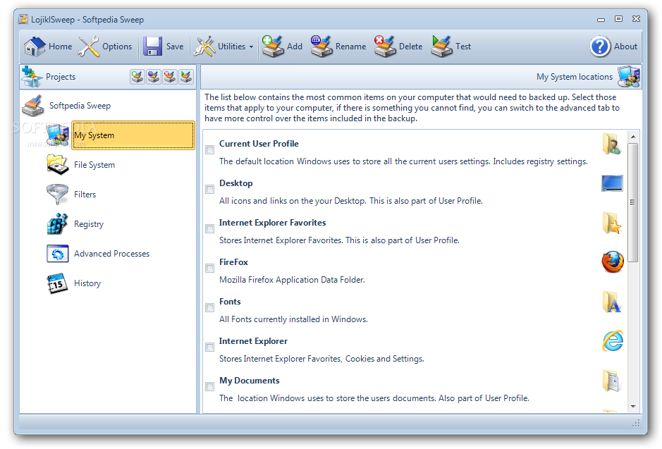
Task: Click the small rename project button in Projects header
Action: 154,77
